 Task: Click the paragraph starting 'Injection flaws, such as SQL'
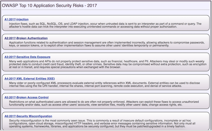(105, 25)
